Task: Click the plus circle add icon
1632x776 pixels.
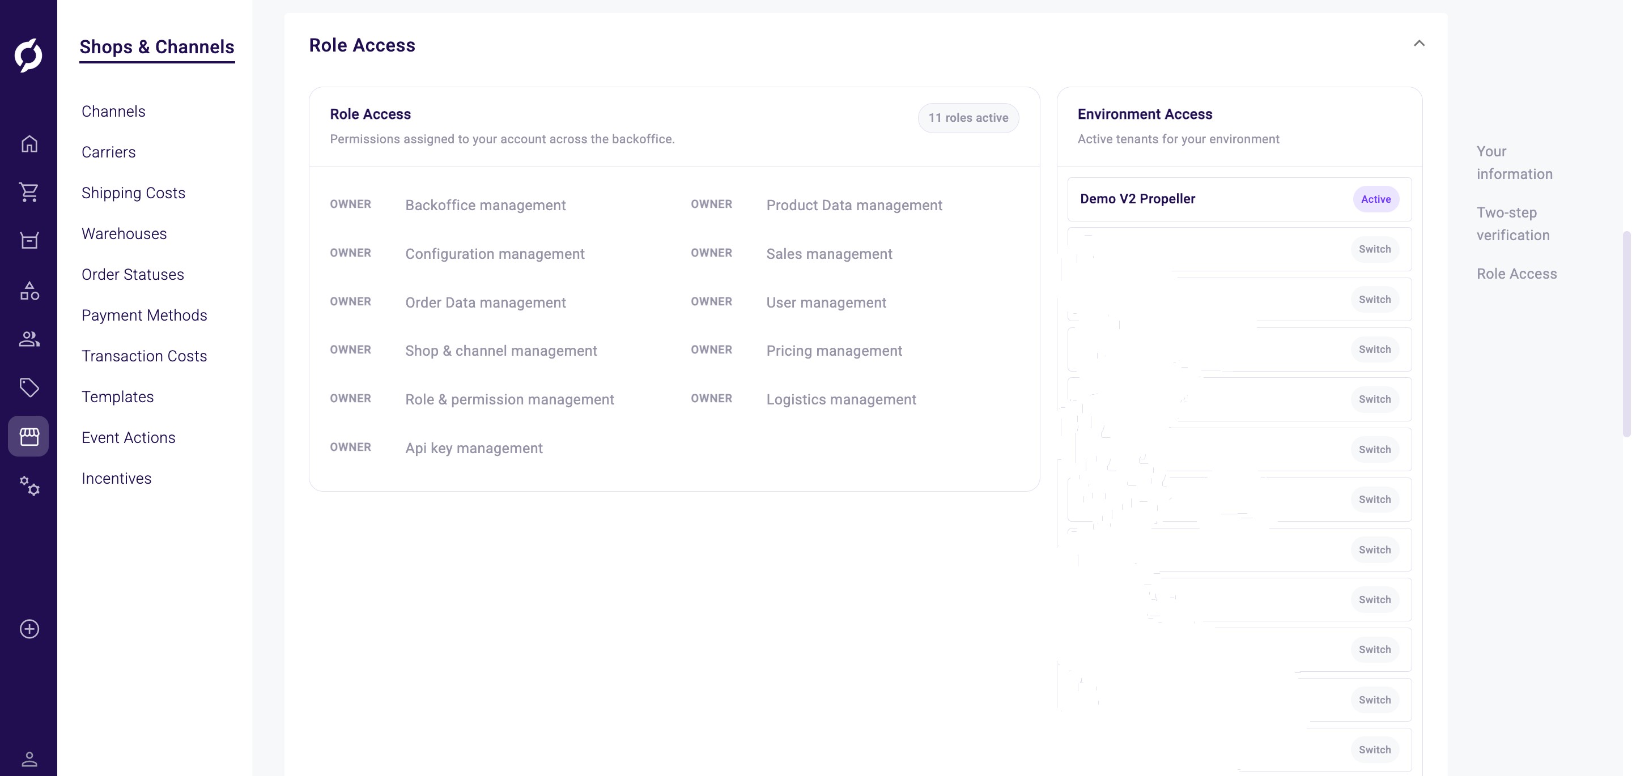Action: tap(29, 629)
